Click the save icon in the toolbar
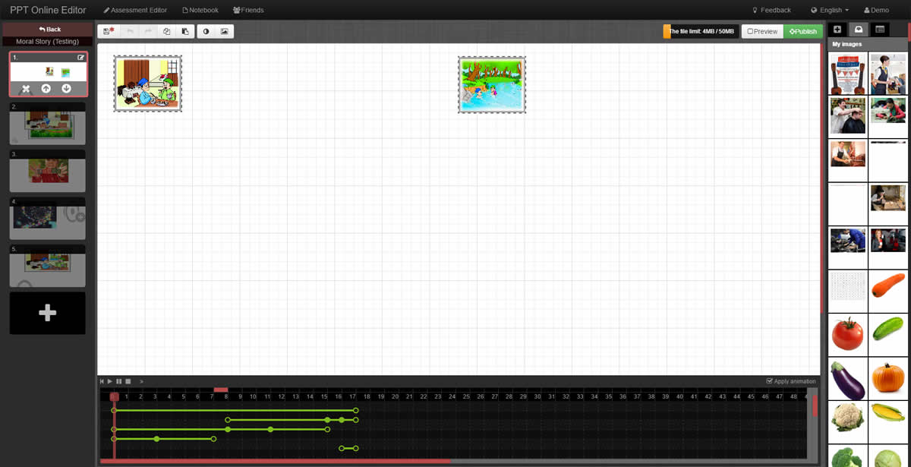Image resolution: width=911 pixels, height=467 pixels. pyautogui.click(x=109, y=32)
